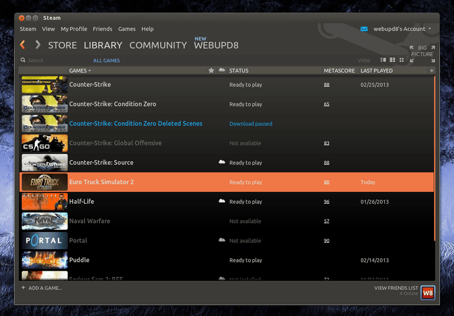
Task: Go back with the orange back arrow
Action: pos(23,45)
